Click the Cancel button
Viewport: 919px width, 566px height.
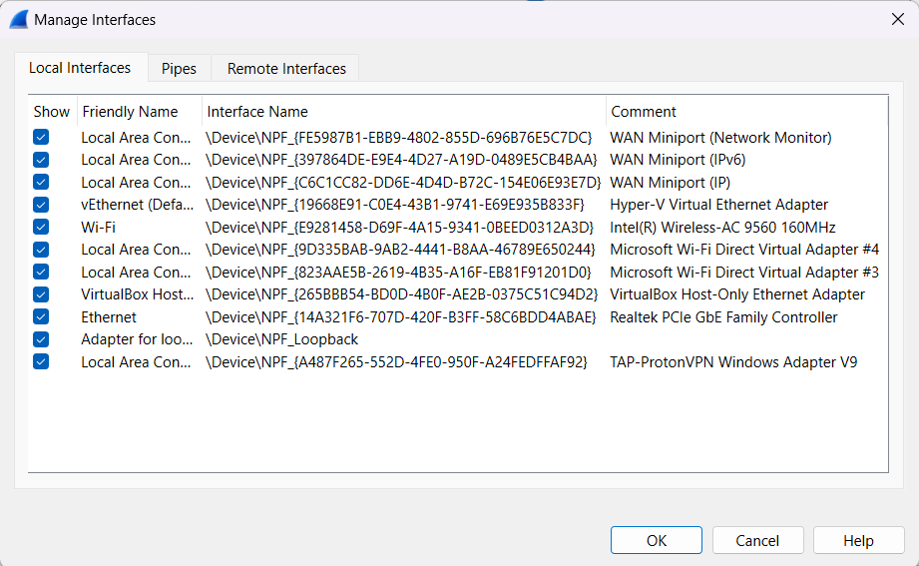[757, 540]
